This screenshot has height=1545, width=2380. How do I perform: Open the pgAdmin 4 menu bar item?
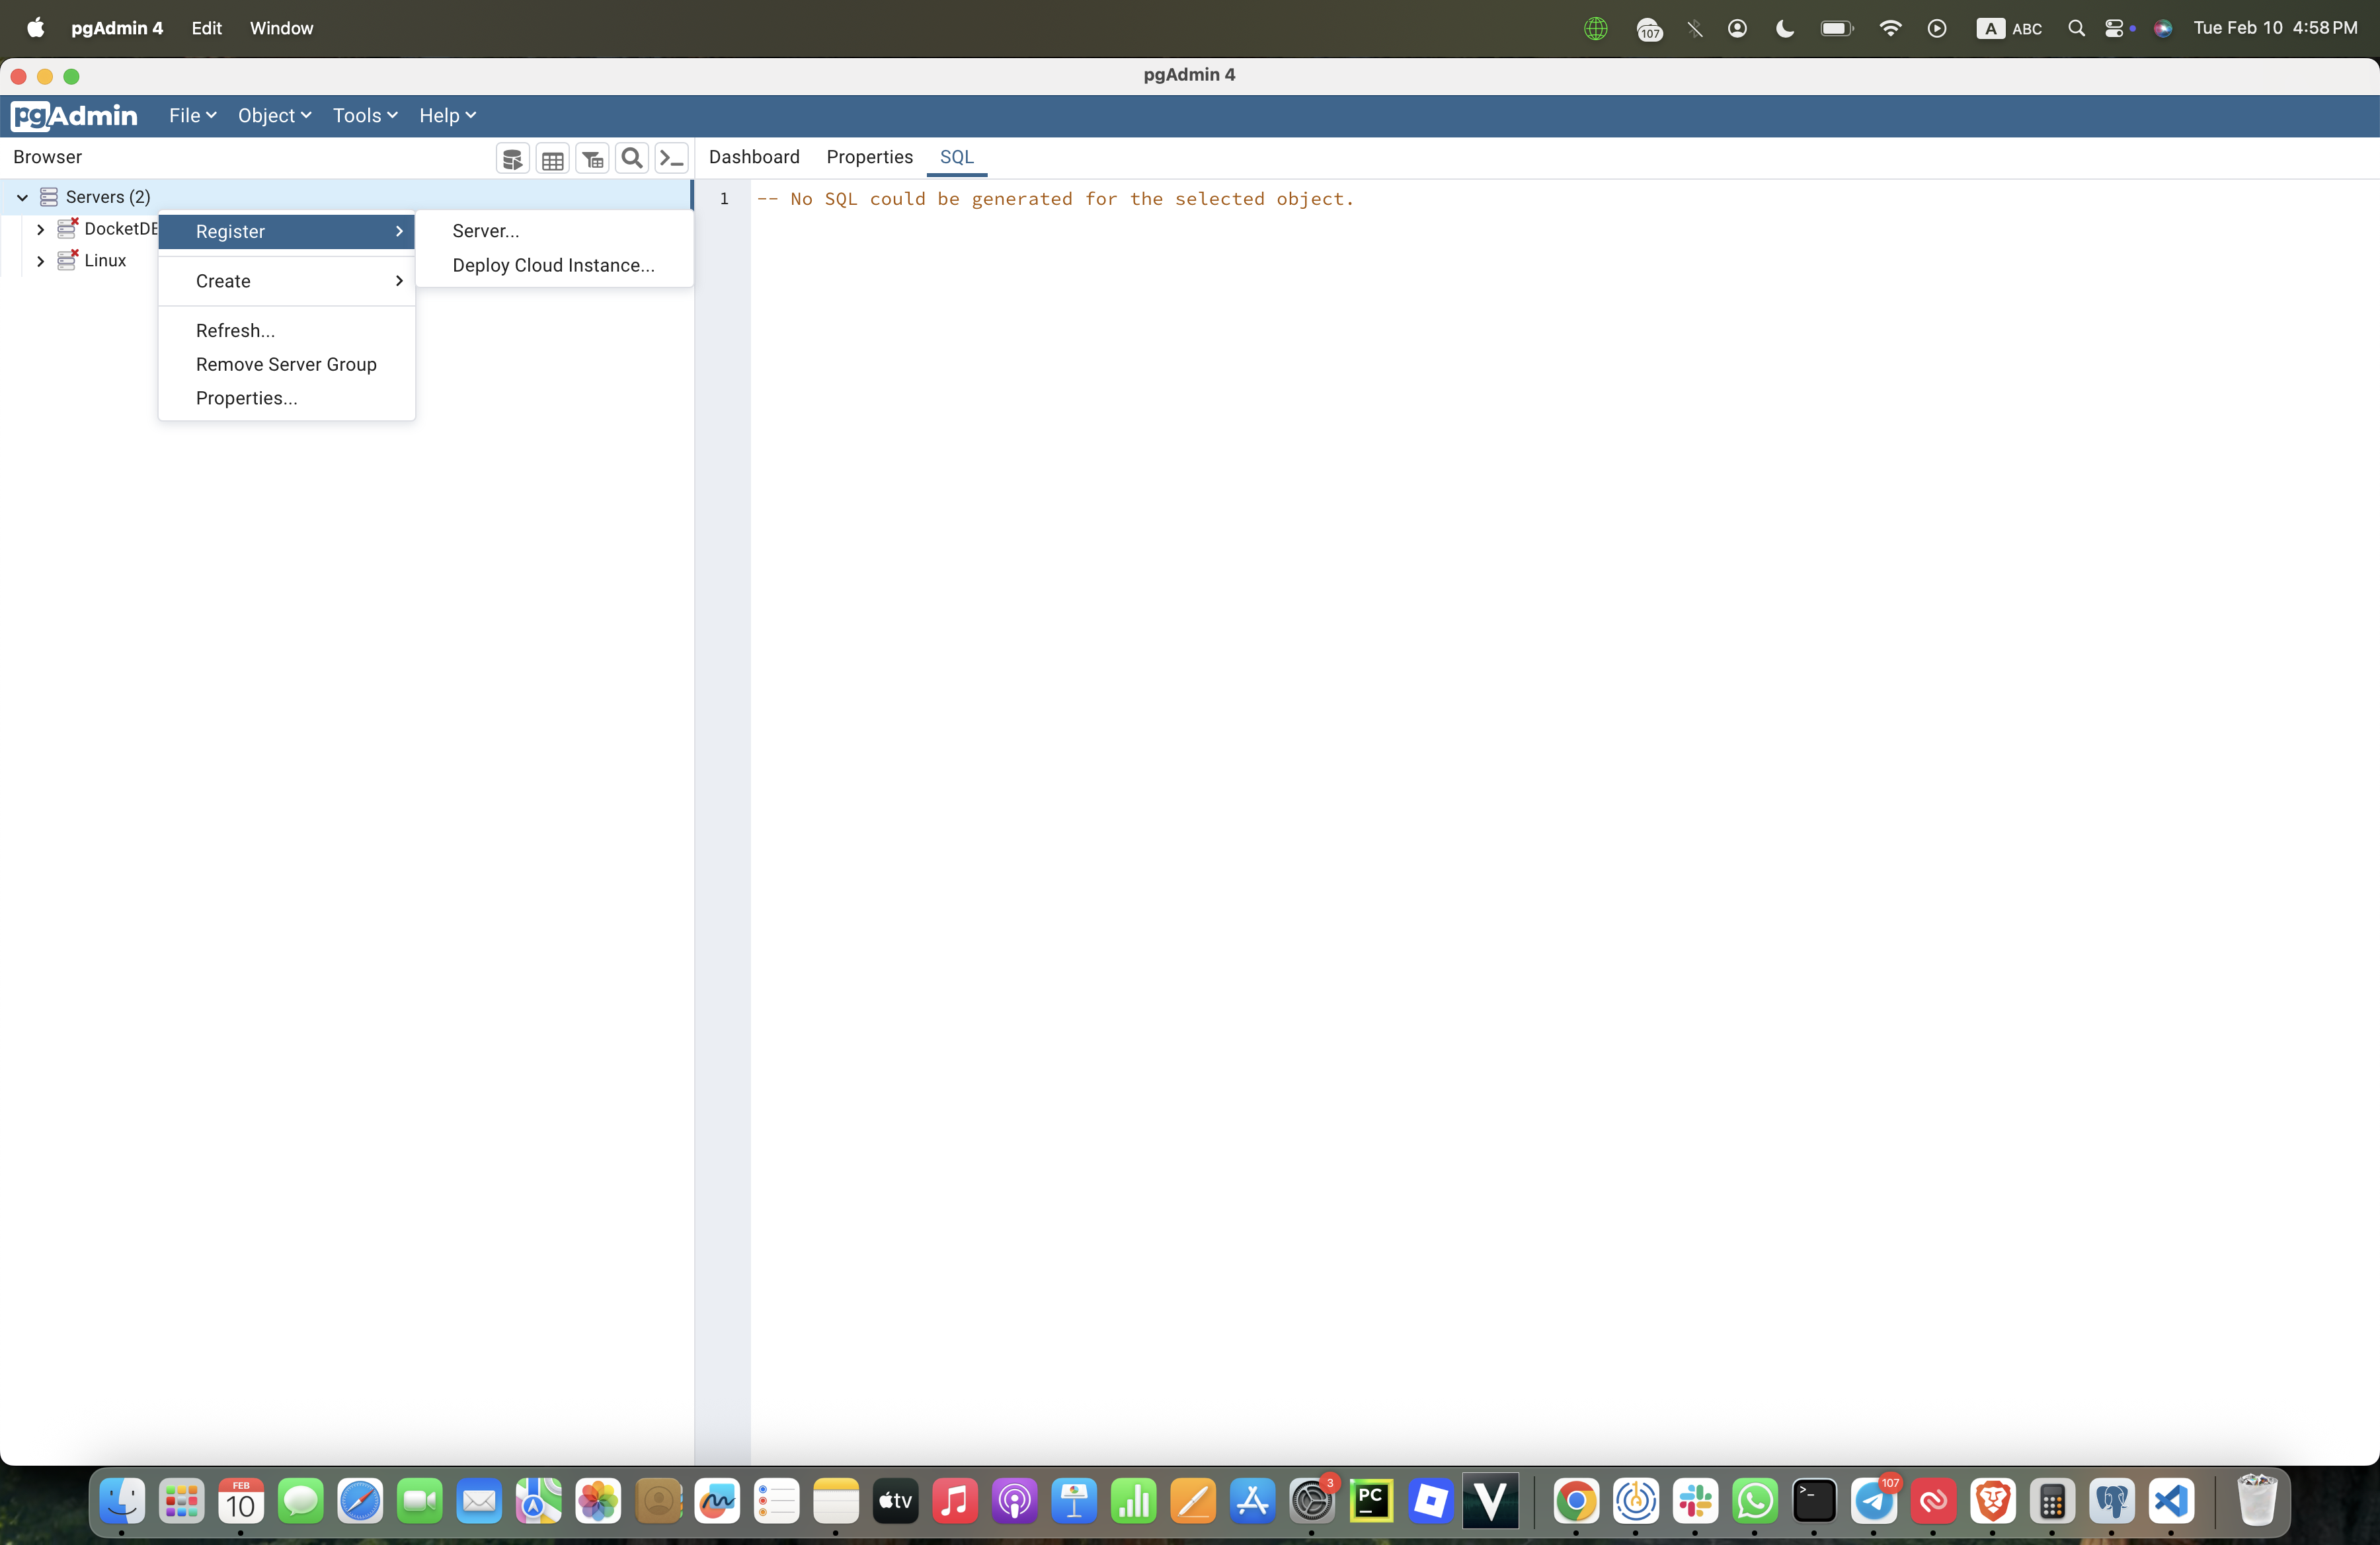click(x=117, y=28)
